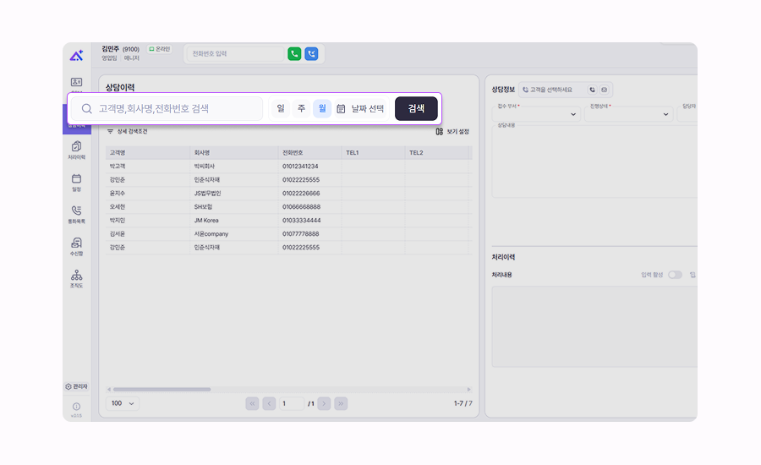Click the app logo at sidebar top
Viewport: 761px width, 465px height.
[x=76, y=55]
